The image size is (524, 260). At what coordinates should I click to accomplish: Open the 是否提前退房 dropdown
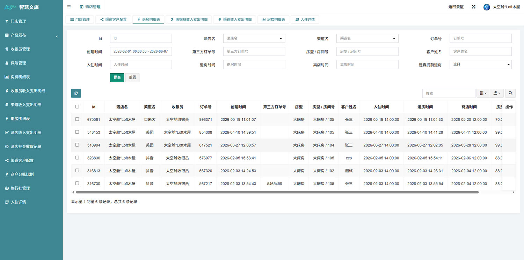click(x=480, y=65)
